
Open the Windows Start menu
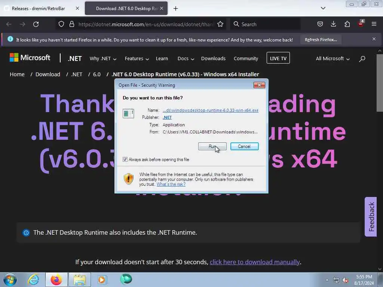pyautogui.click(x=10, y=280)
